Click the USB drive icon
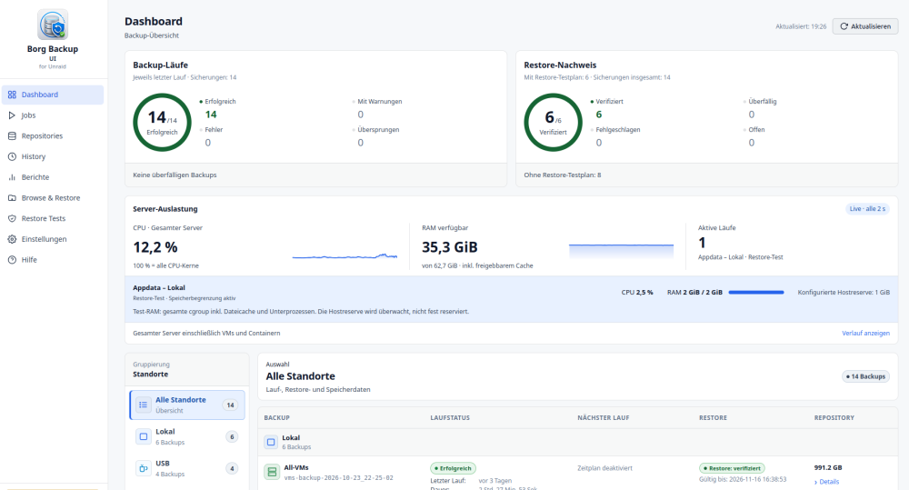This screenshot has height=490, width=909. [x=144, y=468]
